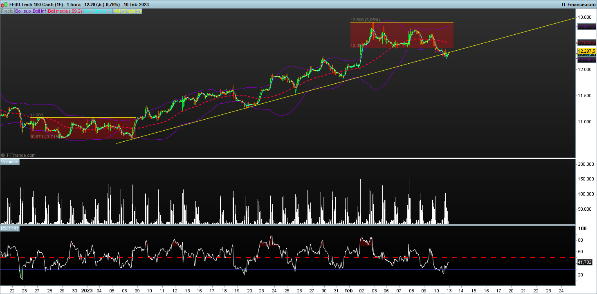Screen dimensions: 597x294
Task: Click the purple 12.209,2 lower Bollinger tag
Action: tap(586, 59)
